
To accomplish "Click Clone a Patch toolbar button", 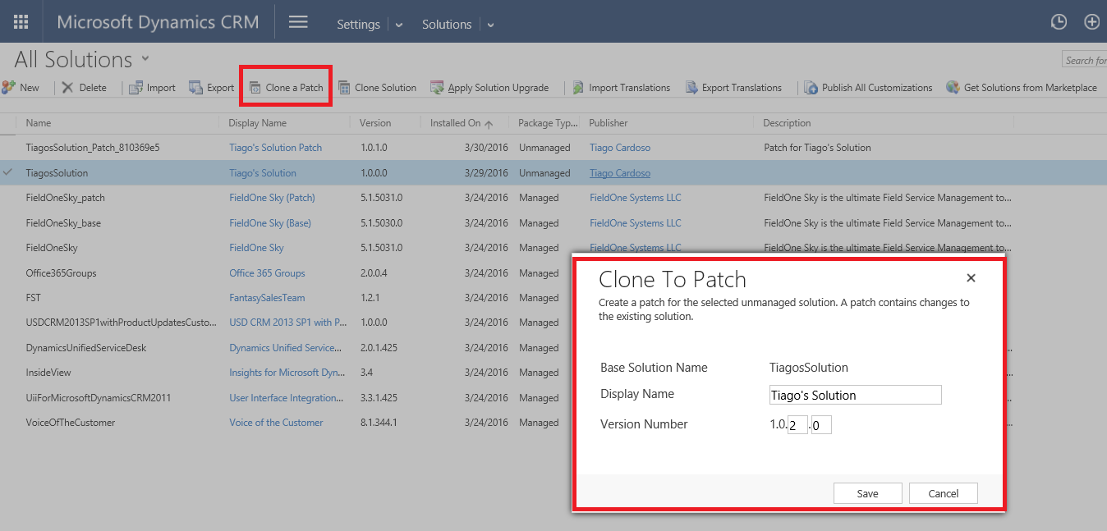I will coord(286,88).
